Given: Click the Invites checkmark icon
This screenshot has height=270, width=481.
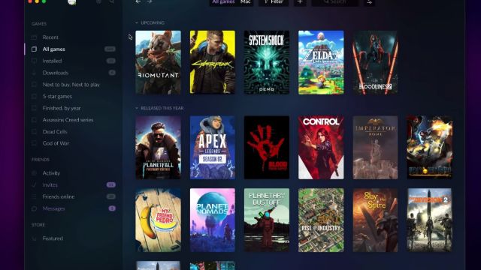Looking at the screenshot, I should coord(35,185).
